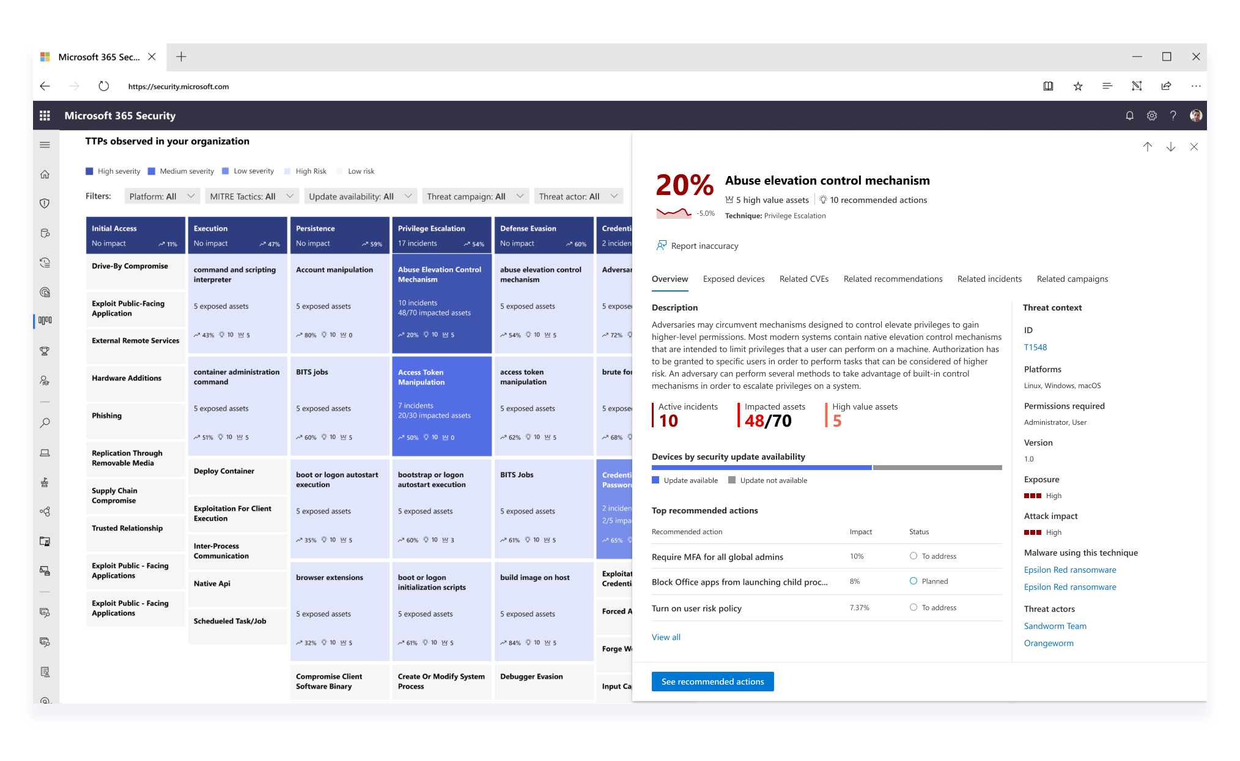The width and height of the screenshot is (1240, 761).
Task: Click the Update not available bar segment
Action: click(937, 468)
